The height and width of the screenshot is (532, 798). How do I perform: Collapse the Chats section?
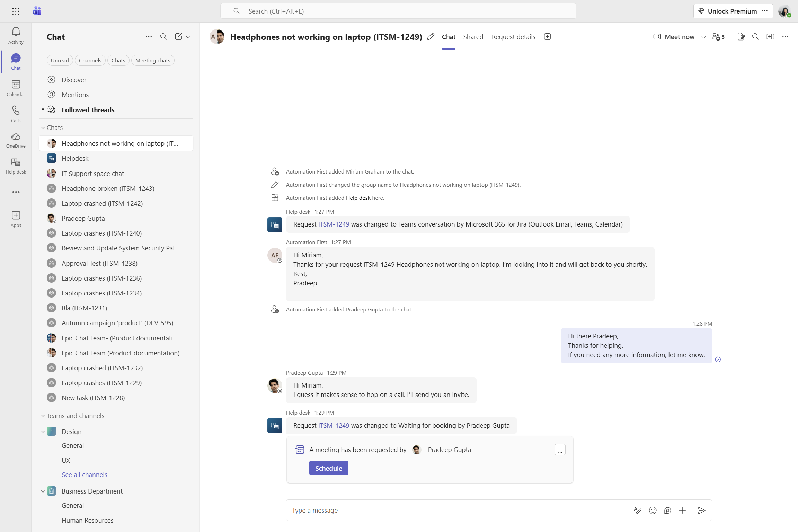(43, 128)
